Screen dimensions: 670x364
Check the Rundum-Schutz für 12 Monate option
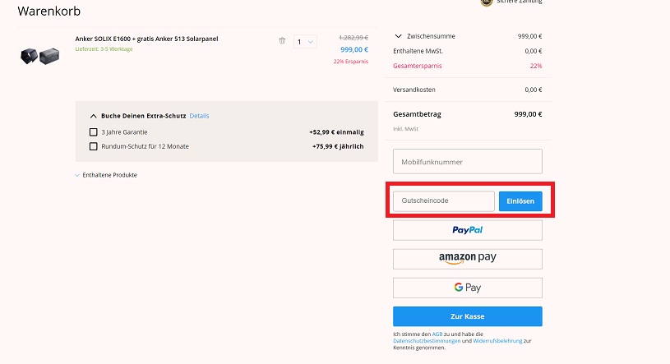click(93, 146)
